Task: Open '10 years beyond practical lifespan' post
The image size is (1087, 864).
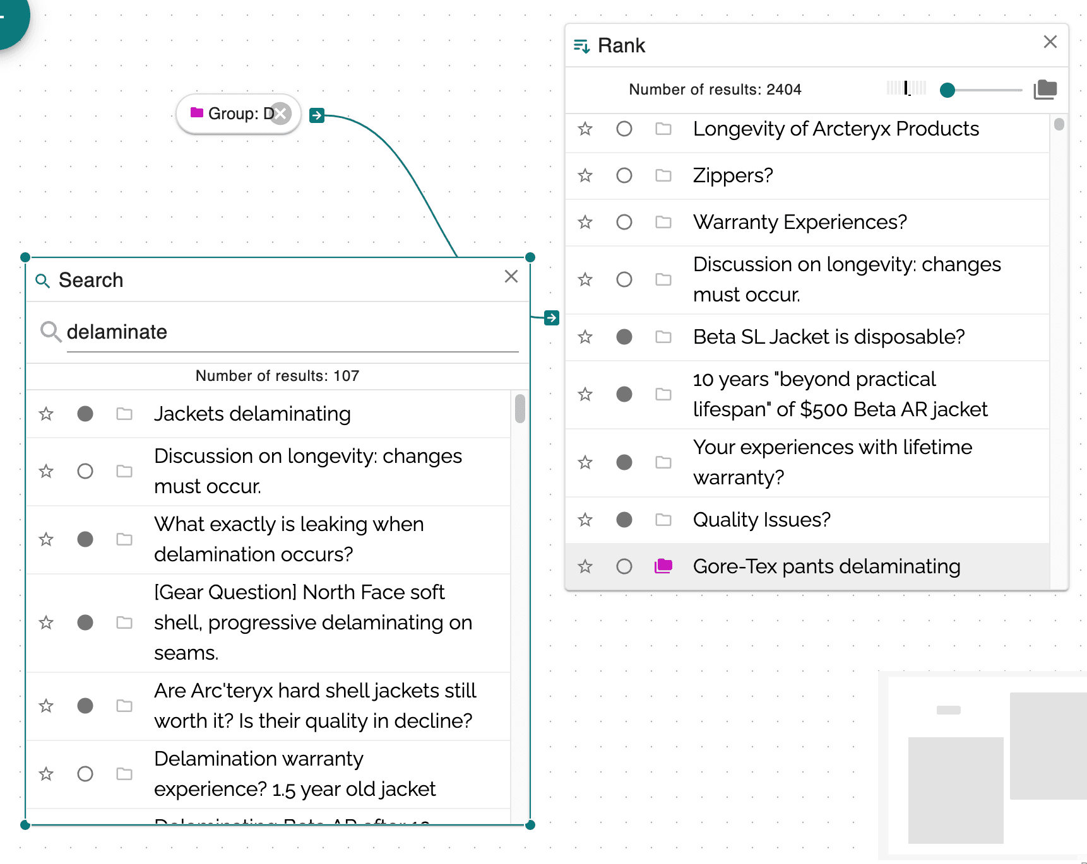Action: 840,395
